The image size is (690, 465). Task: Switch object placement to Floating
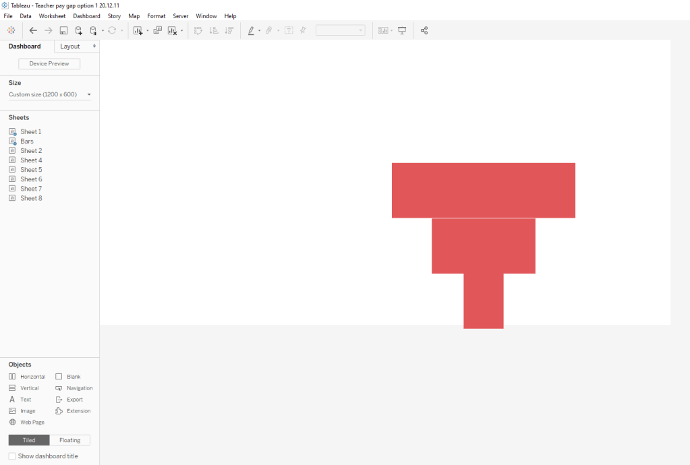pyautogui.click(x=69, y=440)
